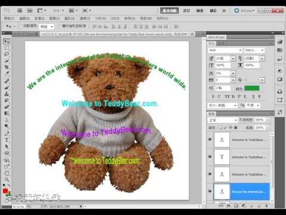Select the Clone Stamp tool

[7, 94]
